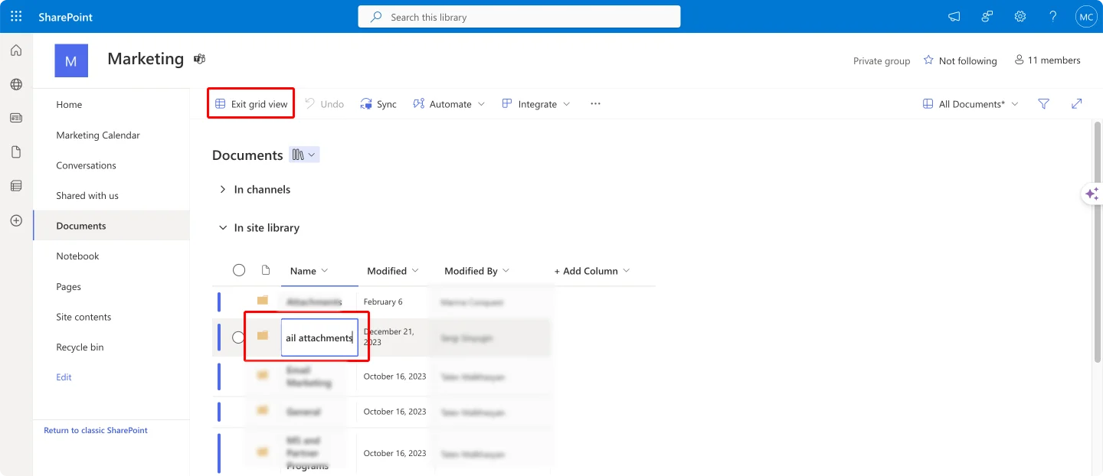
Task: Click the Marketing site logo tile
Action: (x=71, y=60)
